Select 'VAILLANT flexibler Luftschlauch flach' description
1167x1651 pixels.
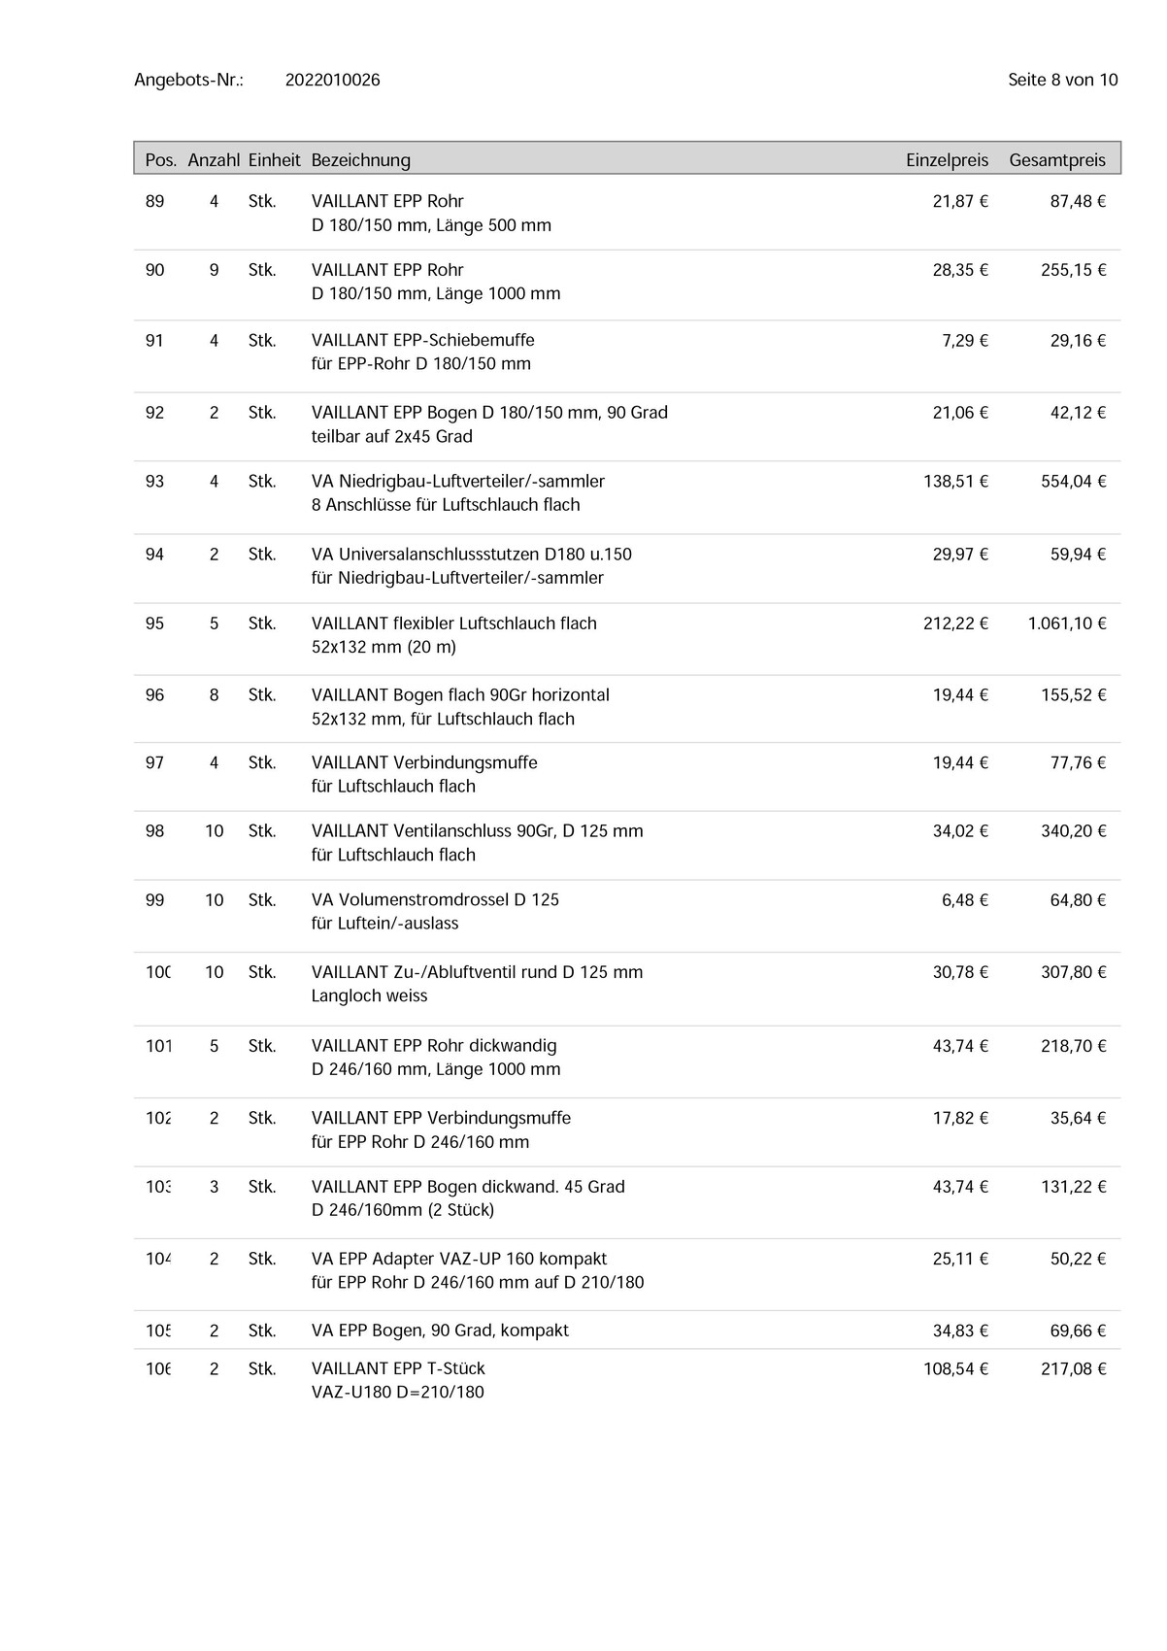tap(453, 623)
